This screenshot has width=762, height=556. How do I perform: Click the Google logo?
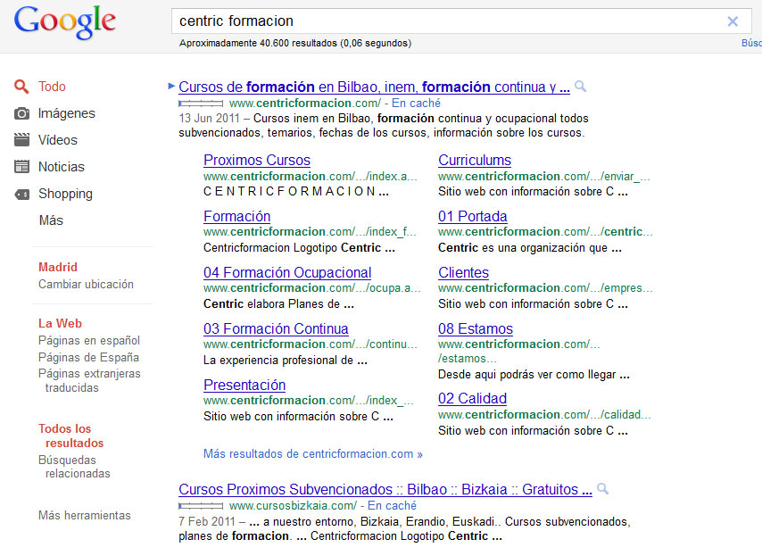(x=64, y=22)
